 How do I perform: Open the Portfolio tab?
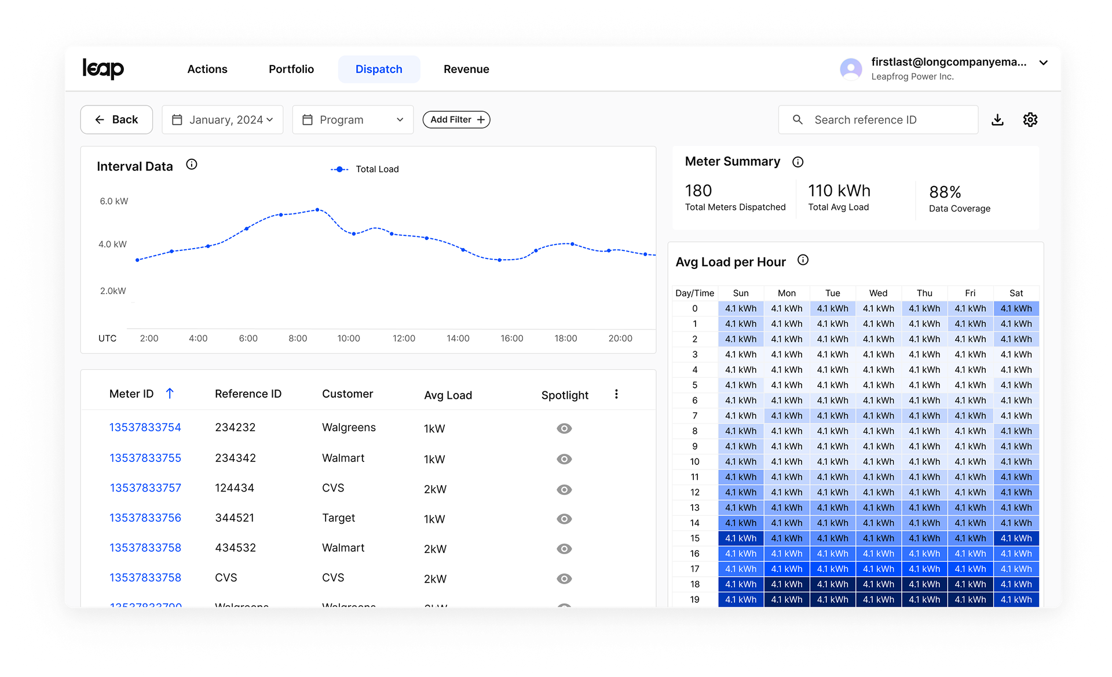coord(291,69)
